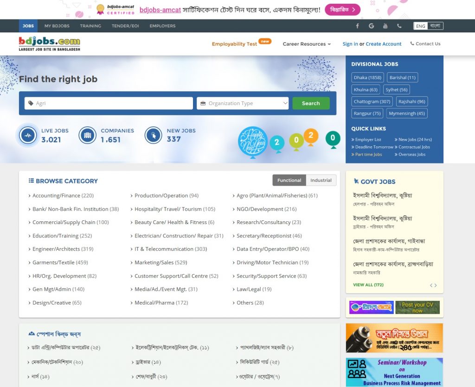The image size is (475, 387).
Task: Expand the Career Resources menu
Action: (x=307, y=44)
